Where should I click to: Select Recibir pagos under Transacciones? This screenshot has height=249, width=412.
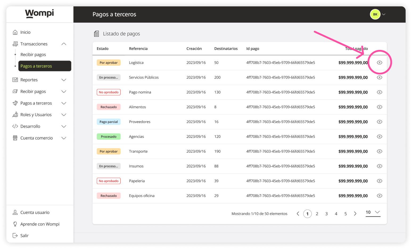(x=33, y=54)
